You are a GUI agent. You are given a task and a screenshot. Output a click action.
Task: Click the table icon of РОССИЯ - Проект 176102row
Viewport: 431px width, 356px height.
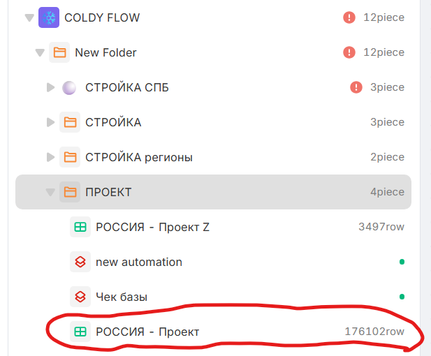[x=80, y=332]
